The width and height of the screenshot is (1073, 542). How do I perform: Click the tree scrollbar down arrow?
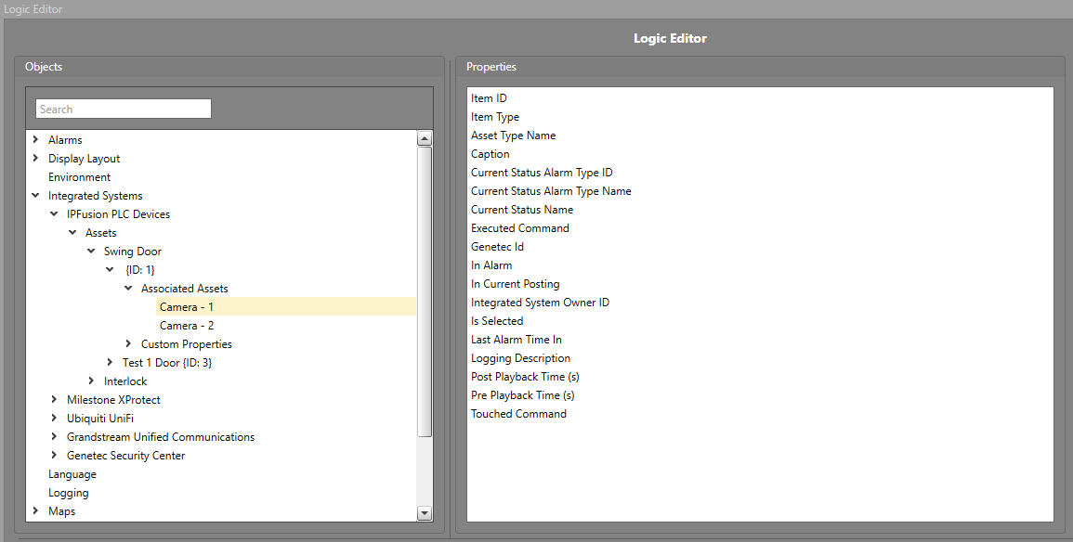425,513
